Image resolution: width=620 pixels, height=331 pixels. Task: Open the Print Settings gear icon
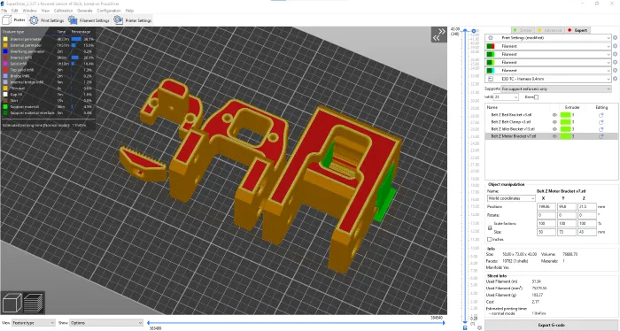pos(615,38)
